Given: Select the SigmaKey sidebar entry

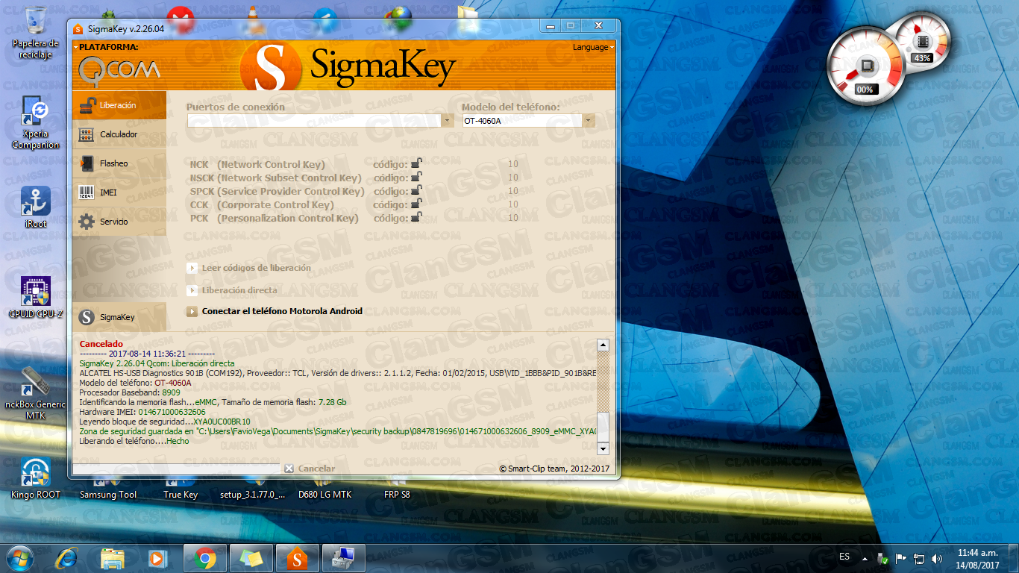Looking at the screenshot, I should click(119, 317).
